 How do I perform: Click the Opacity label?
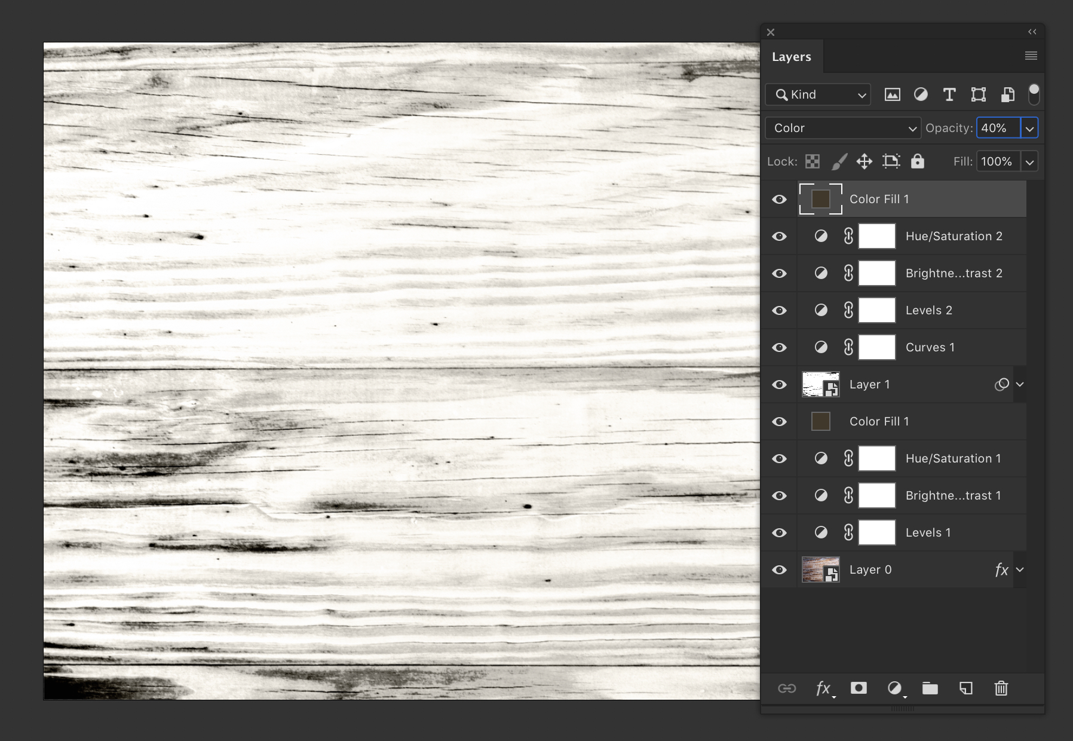click(949, 128)
